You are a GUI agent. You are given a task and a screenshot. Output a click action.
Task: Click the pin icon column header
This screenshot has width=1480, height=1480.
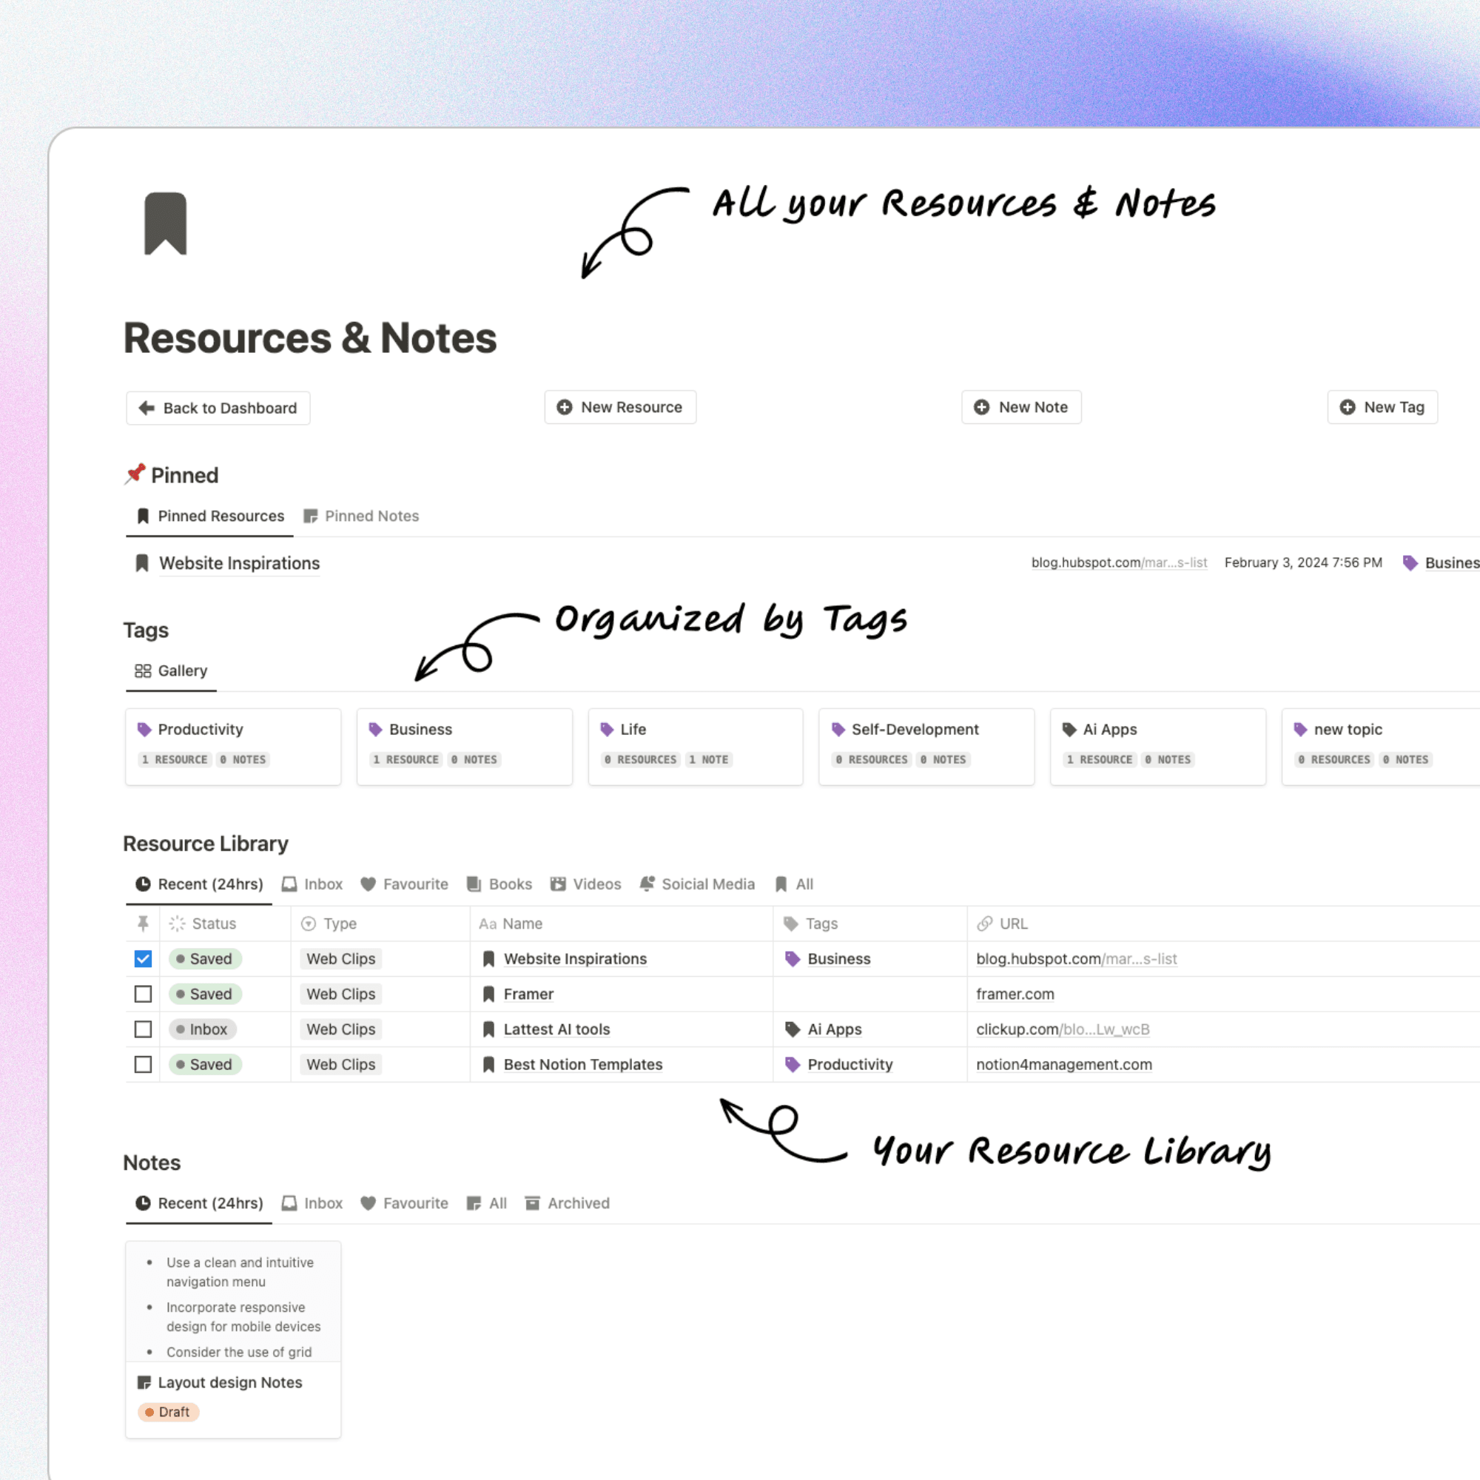click(x=143, y=923)
